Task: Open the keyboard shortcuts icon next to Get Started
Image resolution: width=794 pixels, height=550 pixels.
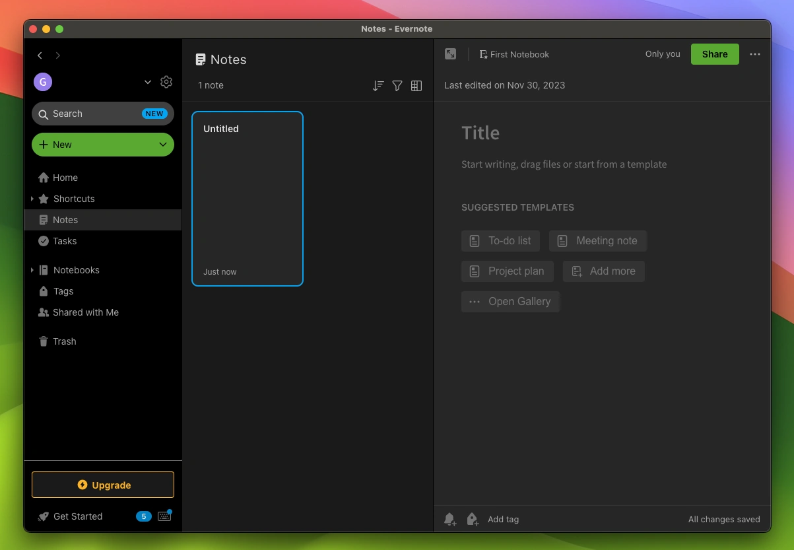Action: 164,516
